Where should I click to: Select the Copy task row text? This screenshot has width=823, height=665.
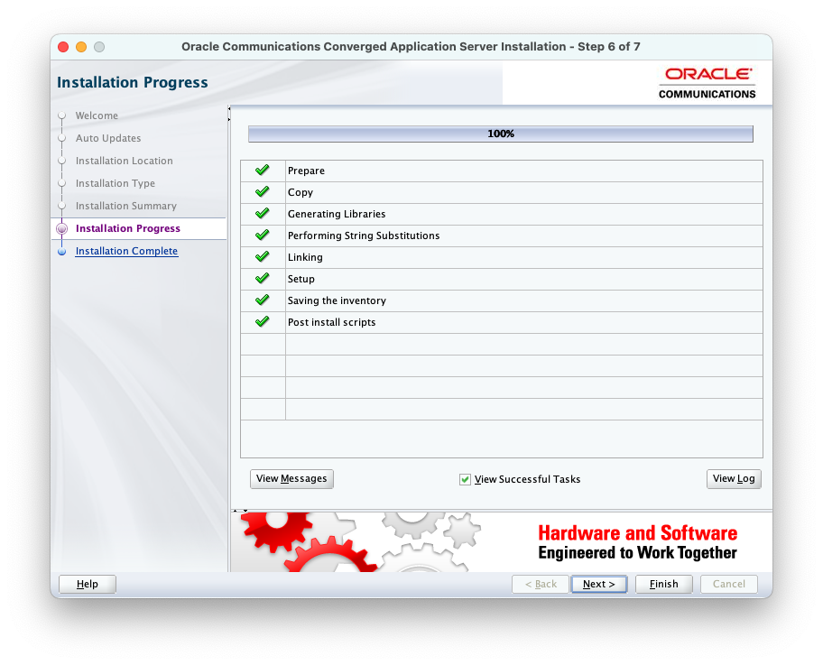[x=301, y=192]
